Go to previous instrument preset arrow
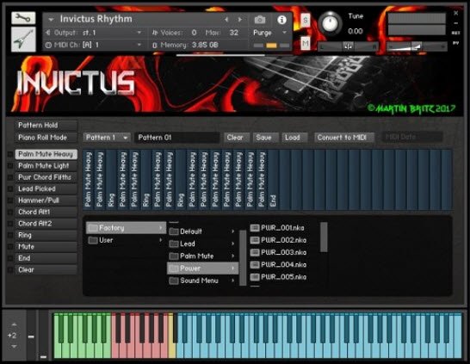470x364 pixels. [x=226, y=20]
